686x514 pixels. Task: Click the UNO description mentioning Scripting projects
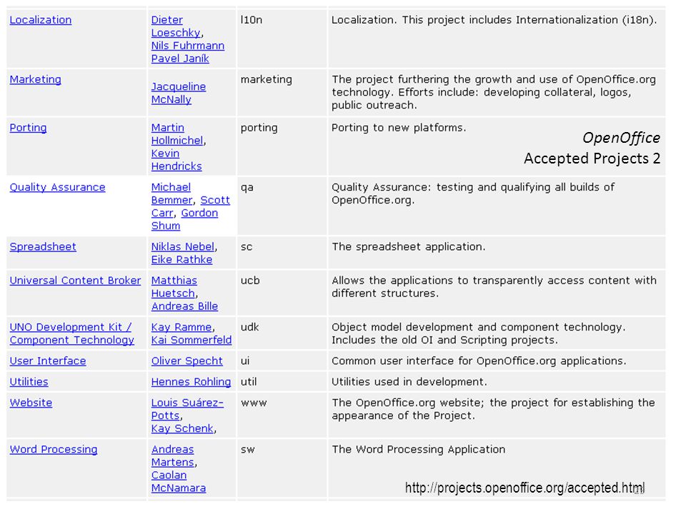[x=479, y=334]
